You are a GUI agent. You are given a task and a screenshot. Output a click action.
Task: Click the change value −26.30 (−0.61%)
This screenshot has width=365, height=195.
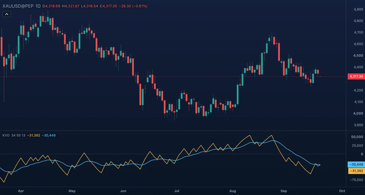point(133,6)
